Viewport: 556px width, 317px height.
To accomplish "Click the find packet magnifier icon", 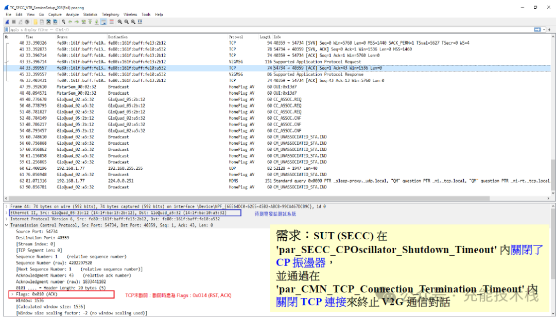I will tap(63, 22).
